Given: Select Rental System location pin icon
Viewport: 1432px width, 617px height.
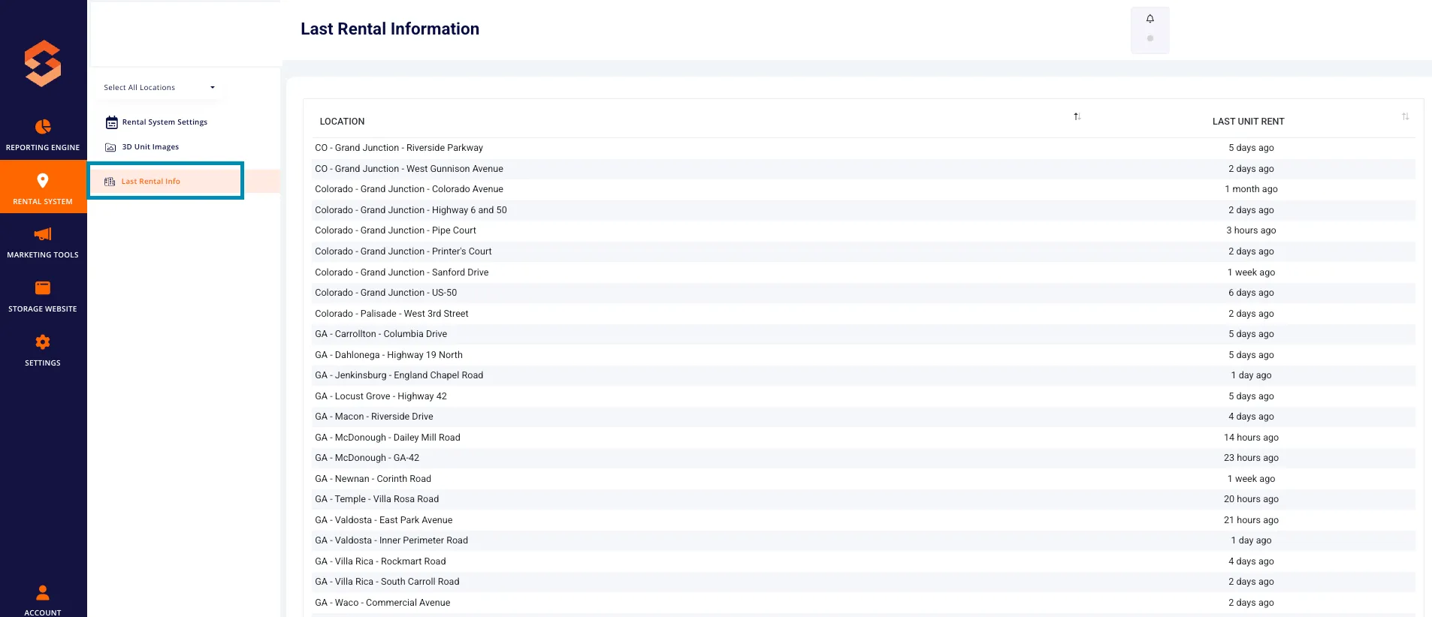Looking at the screenshot, I should click(x=43, y=180).
